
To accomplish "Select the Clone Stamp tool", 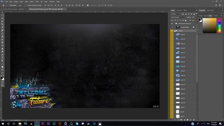I will click(2, 36).
